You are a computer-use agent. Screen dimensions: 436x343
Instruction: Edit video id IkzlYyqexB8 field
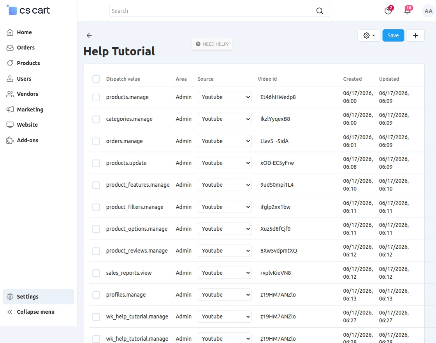click(298, 119)
